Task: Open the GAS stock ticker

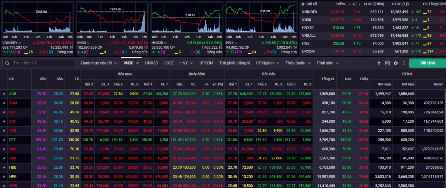Action: pos(13,149)
